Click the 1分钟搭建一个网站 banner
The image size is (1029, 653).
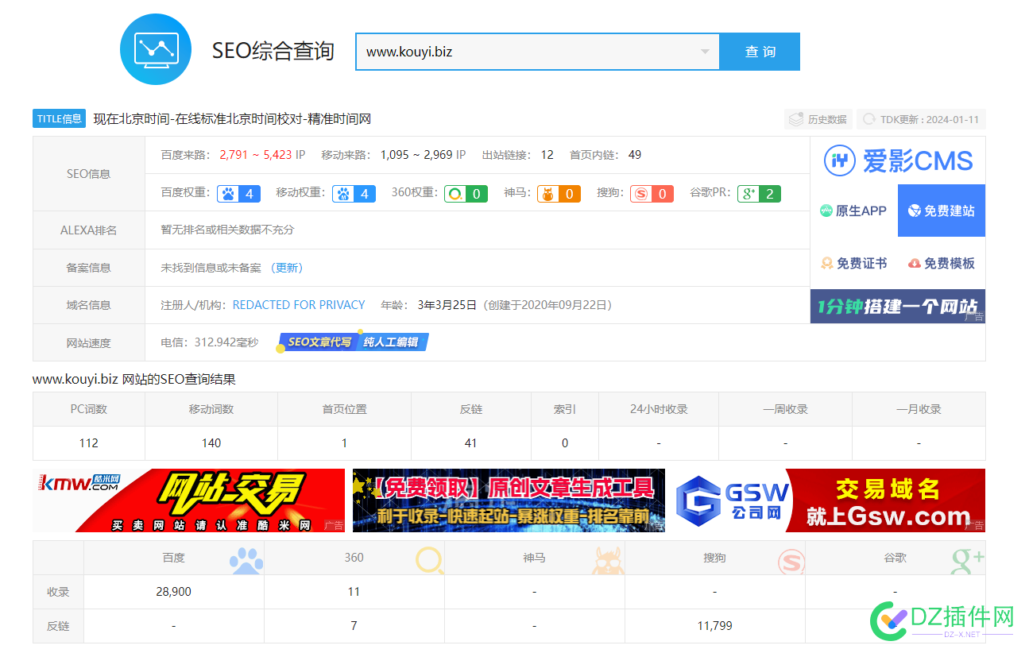click(898, 306)
